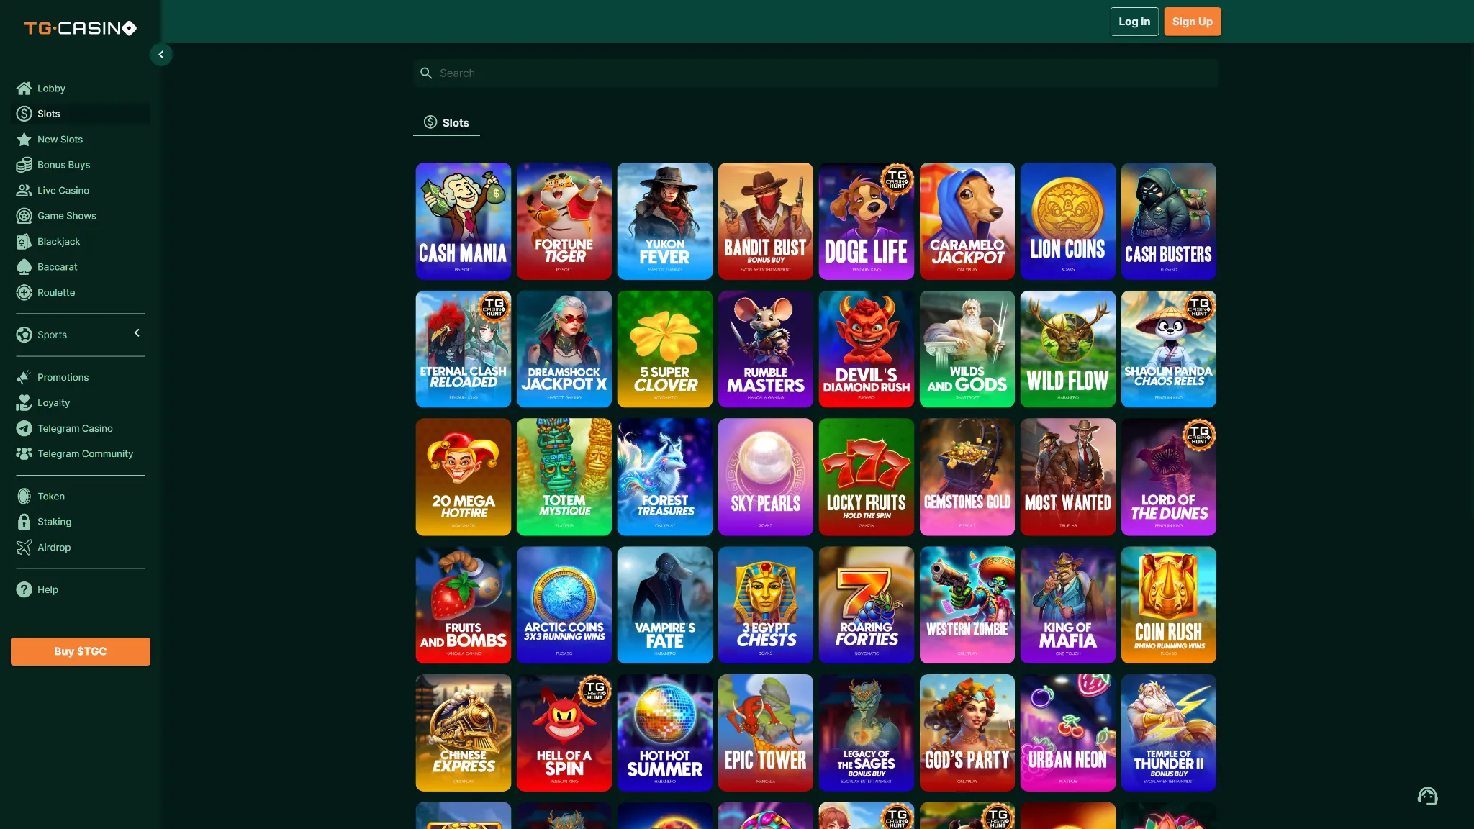This screenshot has height=829, width=1474.
Task: Click the Log in button
Action: [1134, 22]
